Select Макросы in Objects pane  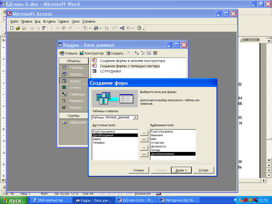74,101
